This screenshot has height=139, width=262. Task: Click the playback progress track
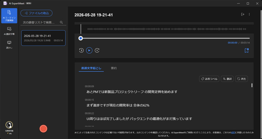pos(165,38)
